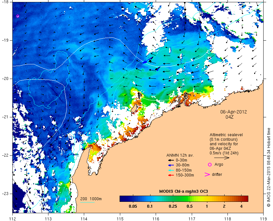Click the 0.5m/s (1kt 24h) scale text
The width and height of the screenshot is (273, 221).
[224, 153]
